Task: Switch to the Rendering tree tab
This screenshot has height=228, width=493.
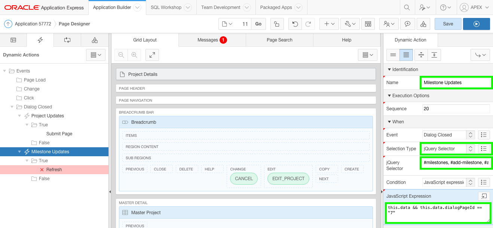Action: pos(13,40)
